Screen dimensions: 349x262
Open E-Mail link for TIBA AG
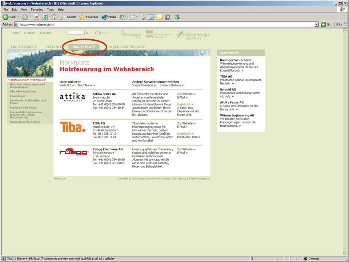(182, 127)
